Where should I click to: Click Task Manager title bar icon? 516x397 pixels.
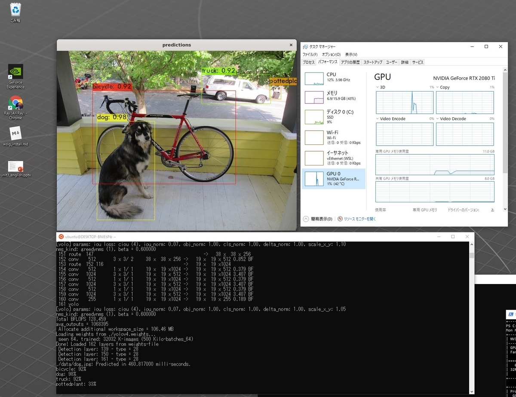click(x=305, y=46)
